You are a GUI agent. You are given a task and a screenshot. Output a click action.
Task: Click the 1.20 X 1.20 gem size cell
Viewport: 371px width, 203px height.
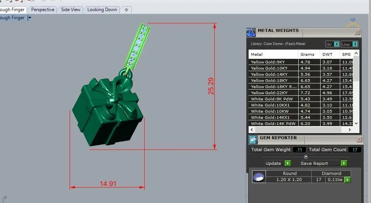[x=289, y=180]
